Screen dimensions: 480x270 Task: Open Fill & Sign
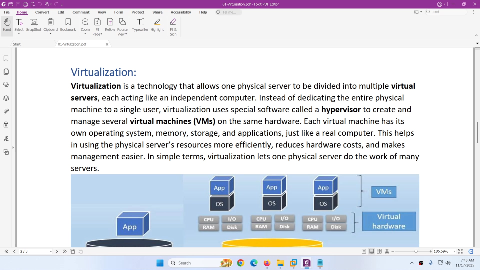(x=173, y=27)
